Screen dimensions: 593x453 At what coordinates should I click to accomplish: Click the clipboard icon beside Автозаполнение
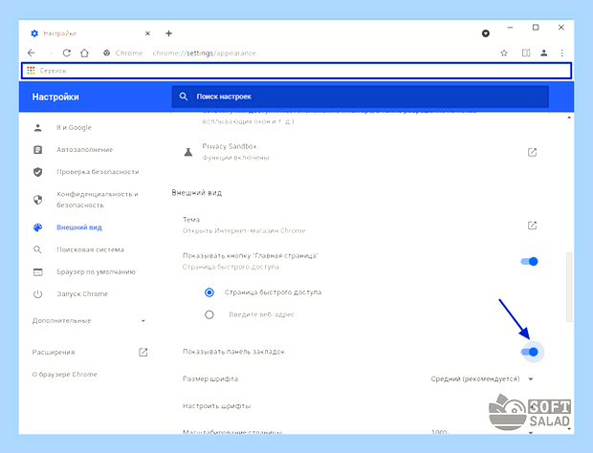click(x=38, y=150)
